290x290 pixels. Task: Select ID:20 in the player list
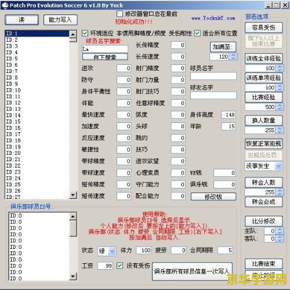tap(37, 153)
